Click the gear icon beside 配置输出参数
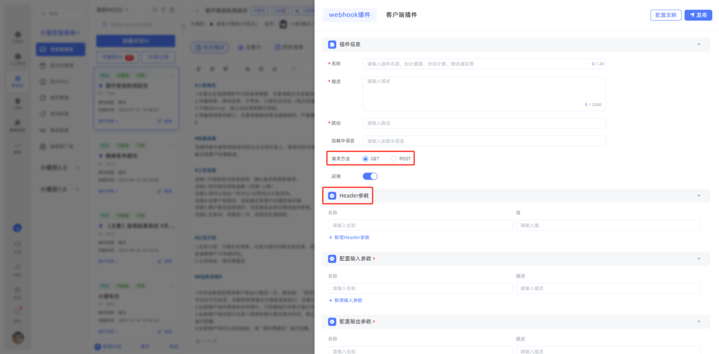 pos(332,322)
